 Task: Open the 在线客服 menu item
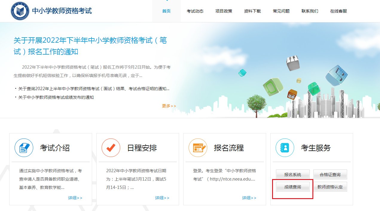click(338, 11)
